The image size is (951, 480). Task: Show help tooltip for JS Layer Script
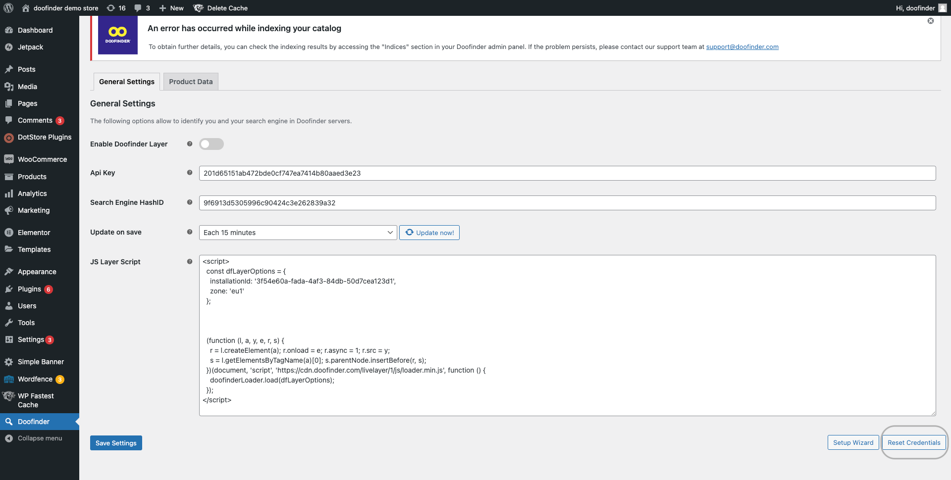point(190,261)
